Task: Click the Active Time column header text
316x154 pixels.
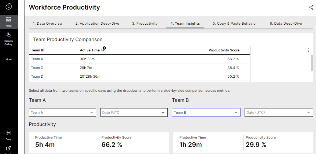Action: click(90, 50)
